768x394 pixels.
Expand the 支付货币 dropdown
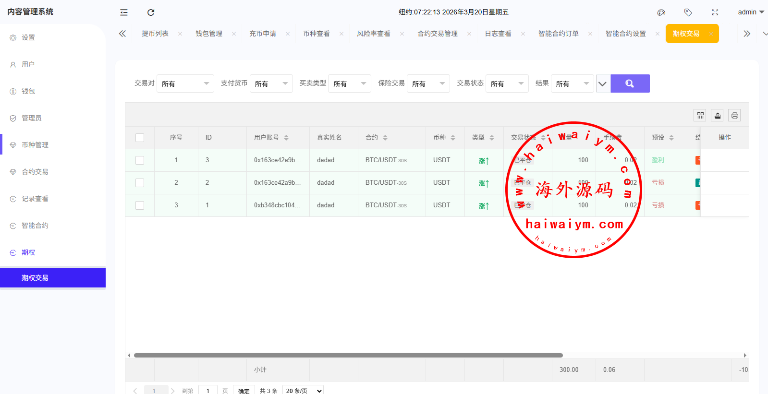271,84
